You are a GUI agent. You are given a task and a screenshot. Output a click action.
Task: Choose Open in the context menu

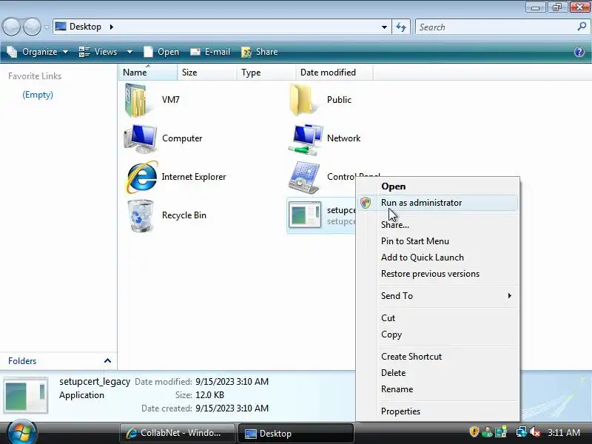pyautogui.click(x=394, y=186)
